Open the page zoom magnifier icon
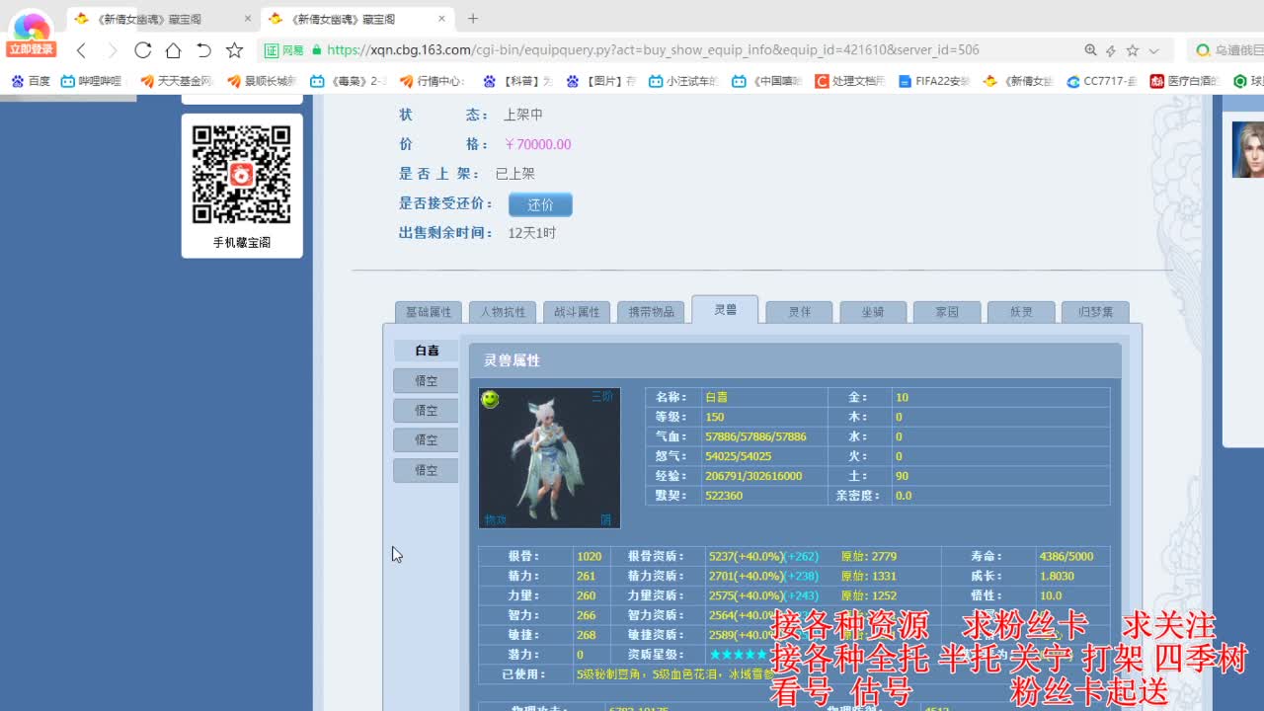 click(1089, 49)
